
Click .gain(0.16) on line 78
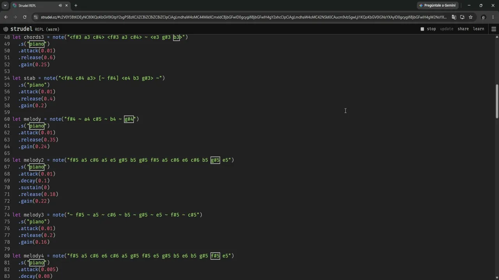tap(34, 242)
